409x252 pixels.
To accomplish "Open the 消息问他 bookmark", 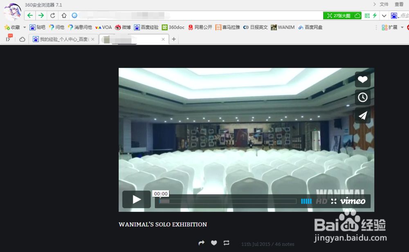I will (x=80, y=27).
